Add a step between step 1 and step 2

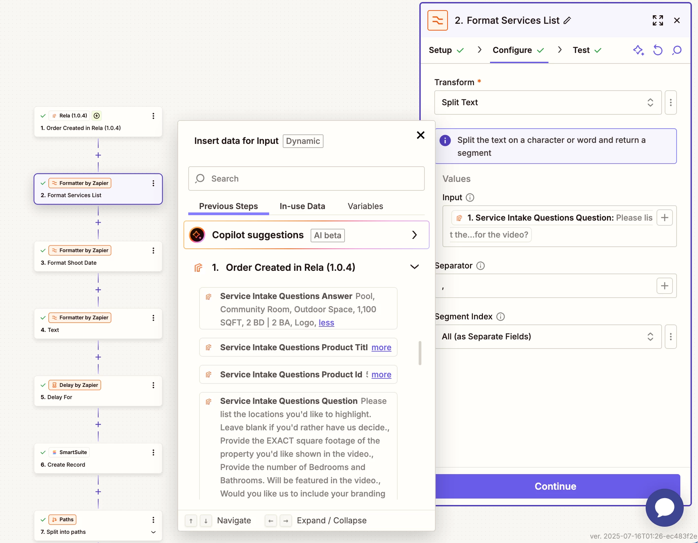(x=98, y=155)
